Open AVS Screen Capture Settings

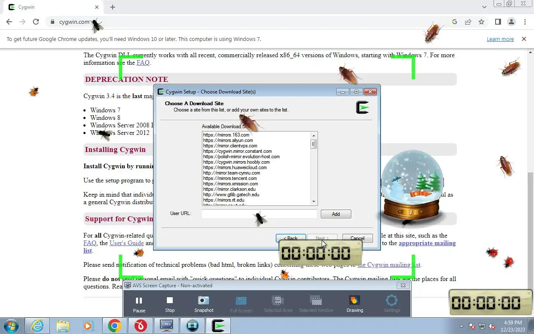(392, 304)
